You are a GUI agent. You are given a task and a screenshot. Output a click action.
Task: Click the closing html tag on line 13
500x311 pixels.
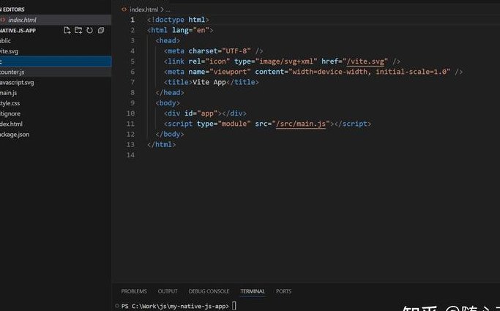point(161,145)
